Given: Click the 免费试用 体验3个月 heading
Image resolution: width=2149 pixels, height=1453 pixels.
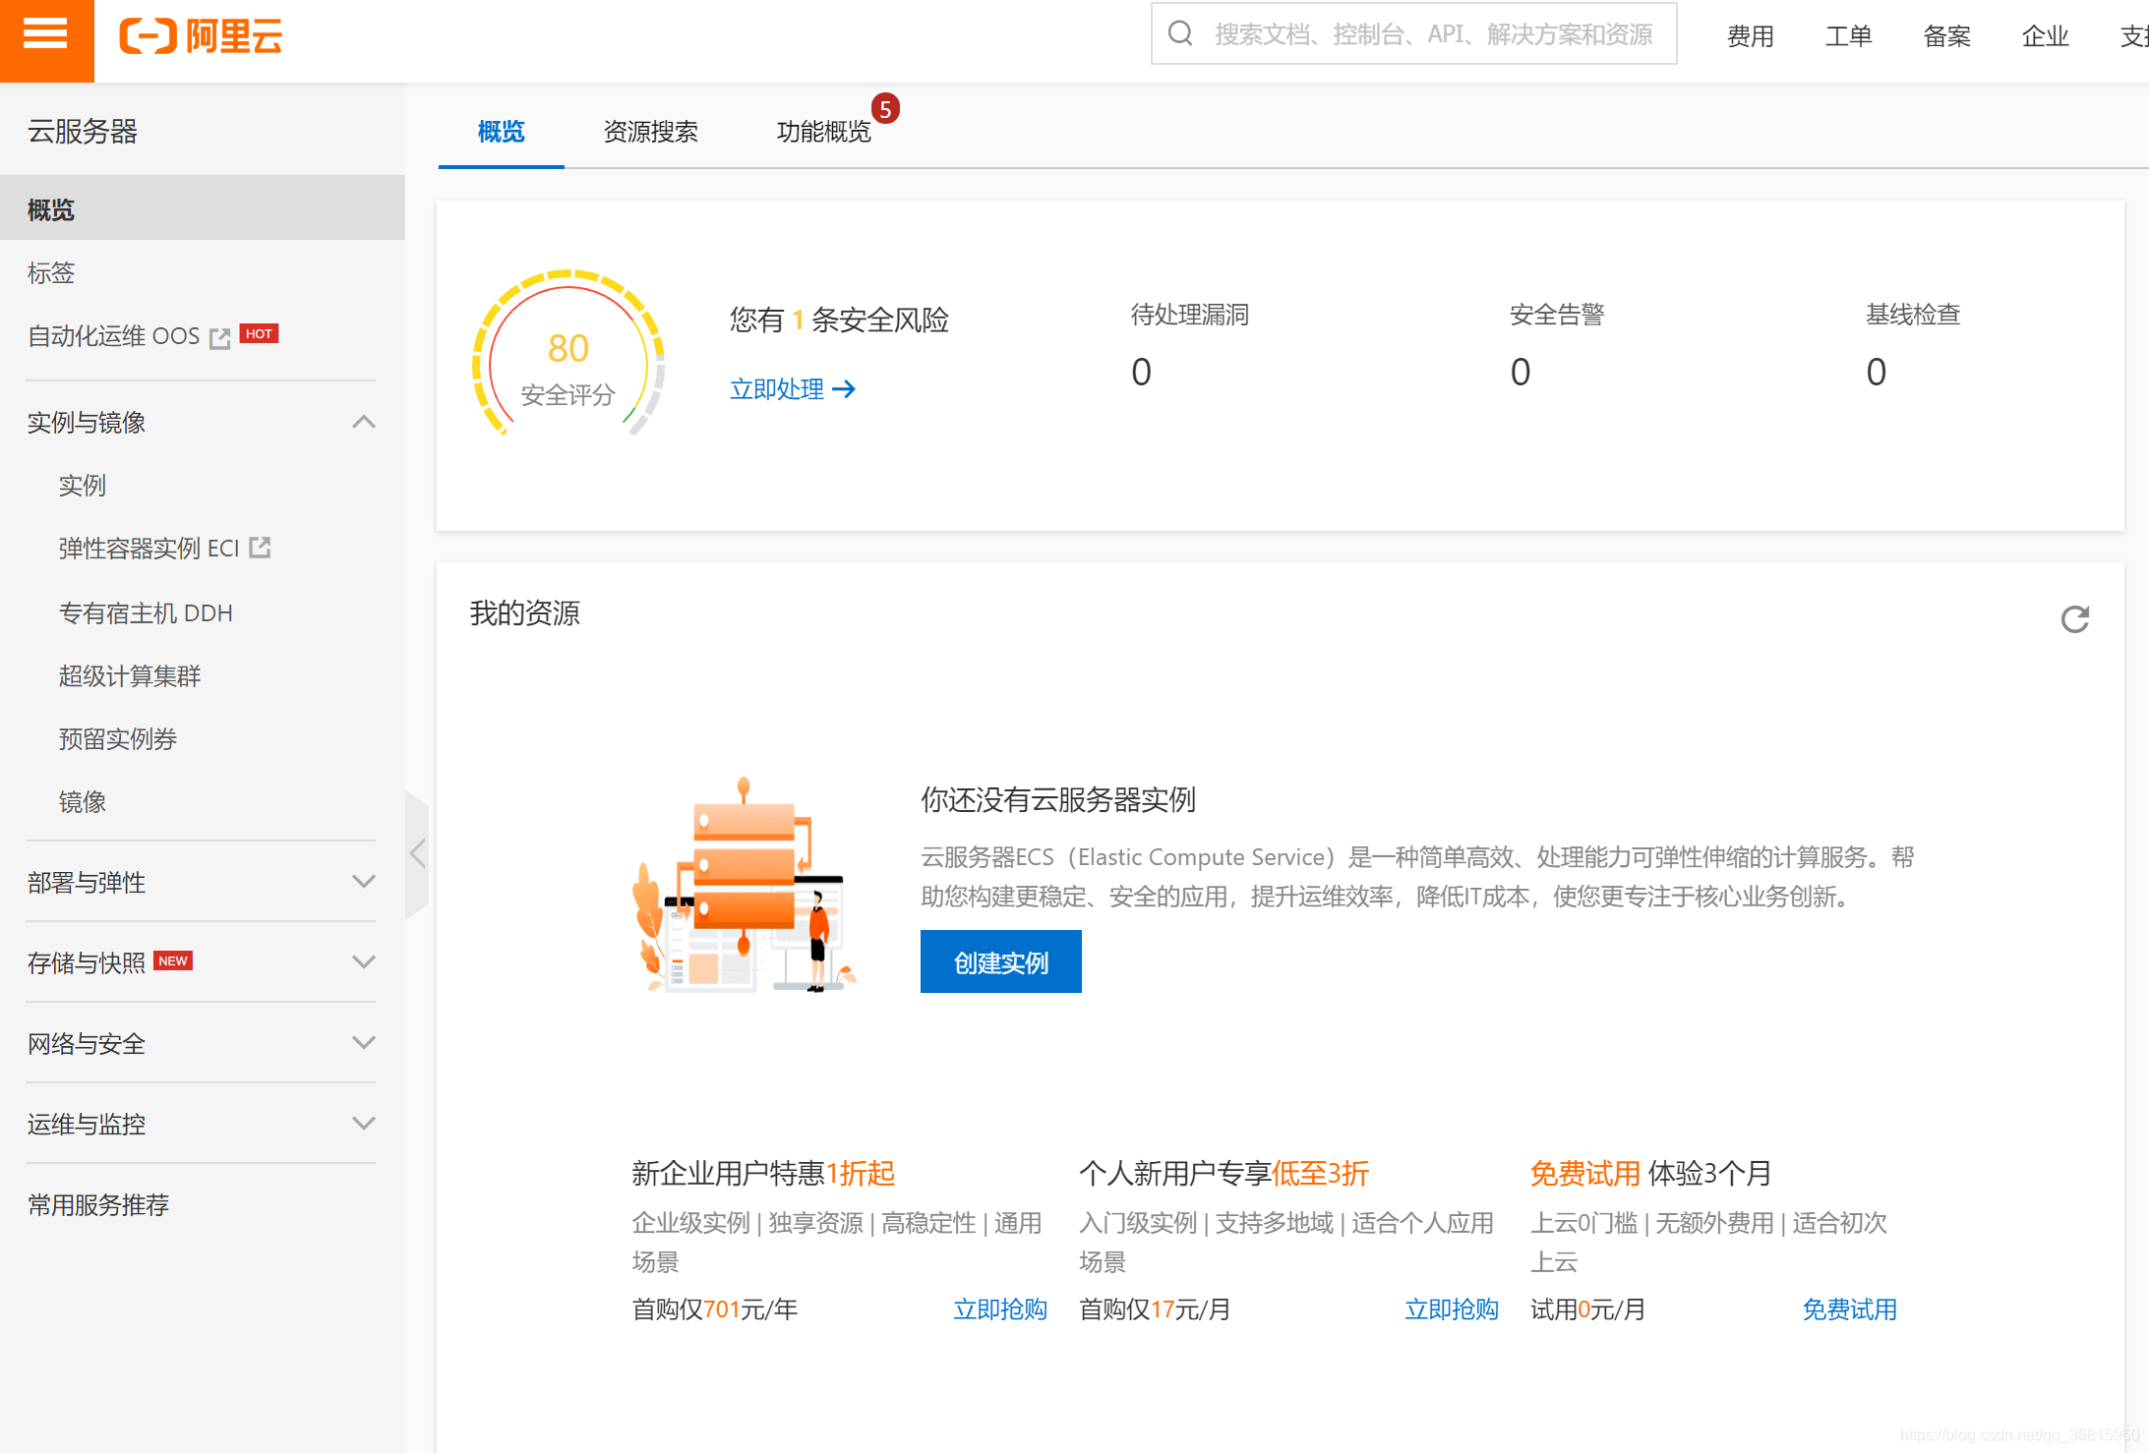Looking at the screenshot, I should [x=1650, y=1173].
